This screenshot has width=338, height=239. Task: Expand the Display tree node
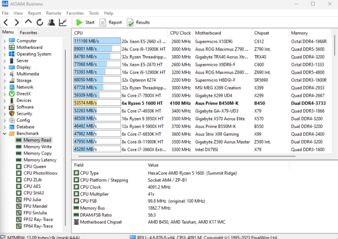[5, 67]
